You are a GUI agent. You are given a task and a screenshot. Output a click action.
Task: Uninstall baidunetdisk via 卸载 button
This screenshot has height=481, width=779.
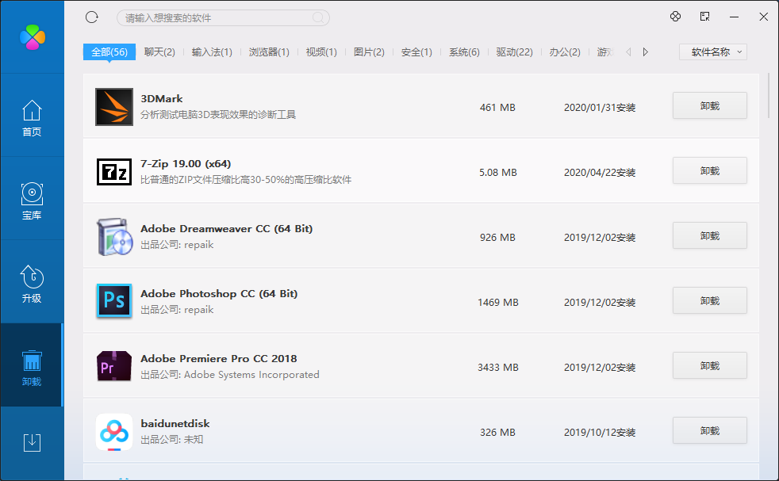(709, 431)
